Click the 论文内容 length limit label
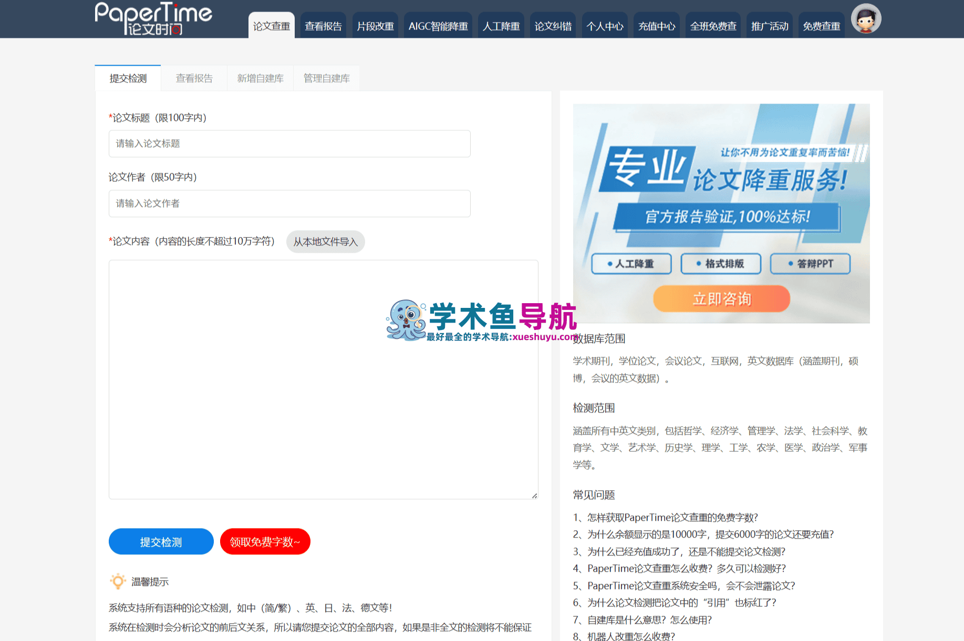Image resolution: width=964 pixels, height=641 pixels. pyautogui.click(x=192, y=241)
